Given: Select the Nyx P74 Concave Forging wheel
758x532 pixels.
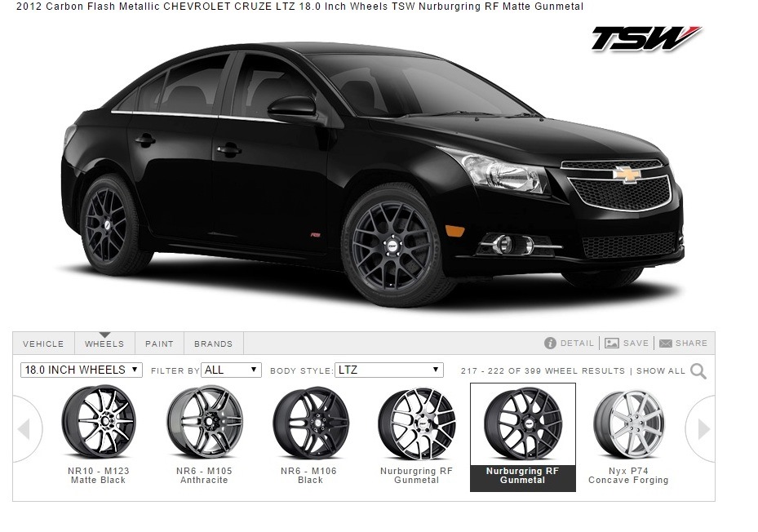Looking at the screenshot, I should coord(628,434).
